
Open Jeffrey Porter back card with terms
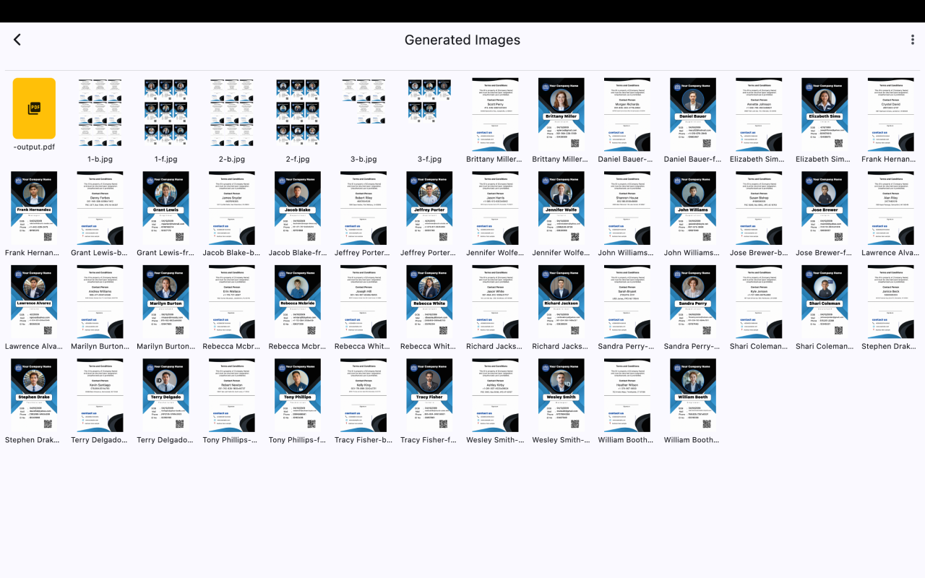(x=363, y=208)
